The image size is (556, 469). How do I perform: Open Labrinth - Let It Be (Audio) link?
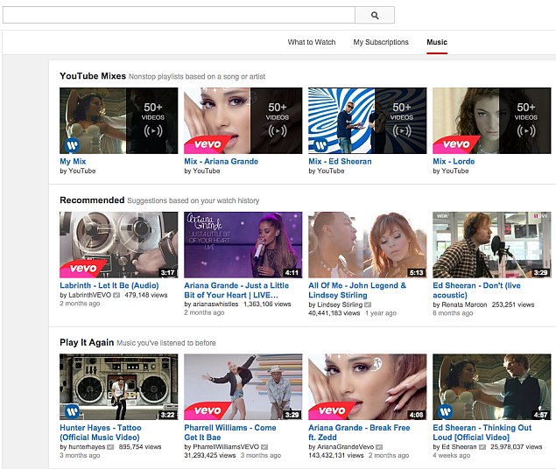(x=111, y=285)
